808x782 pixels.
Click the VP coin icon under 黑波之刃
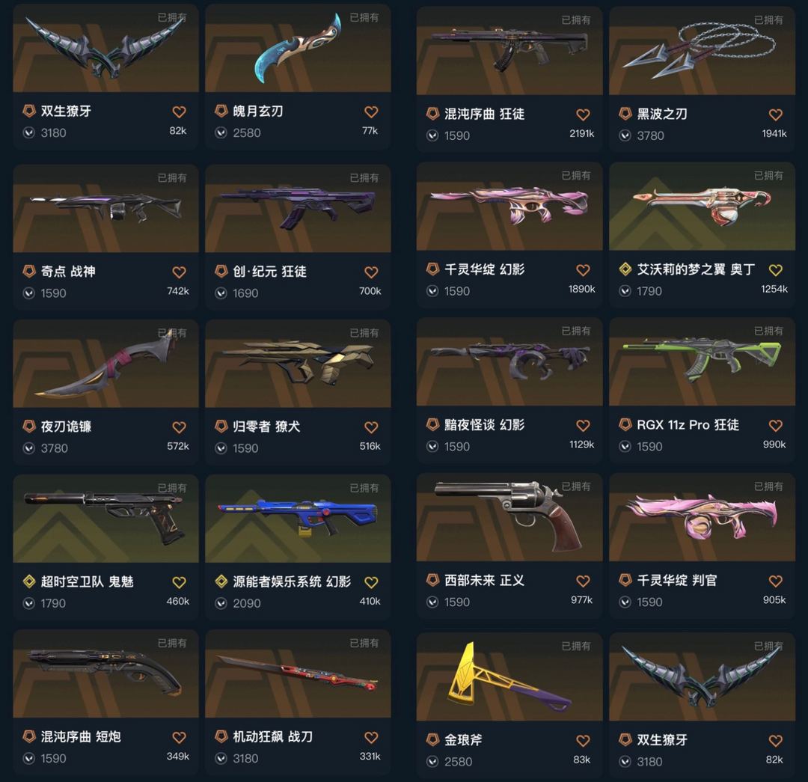[x=625, y=135]
